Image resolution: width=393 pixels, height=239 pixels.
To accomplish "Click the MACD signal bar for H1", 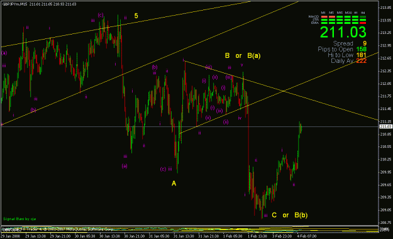I will pos(355,17).
